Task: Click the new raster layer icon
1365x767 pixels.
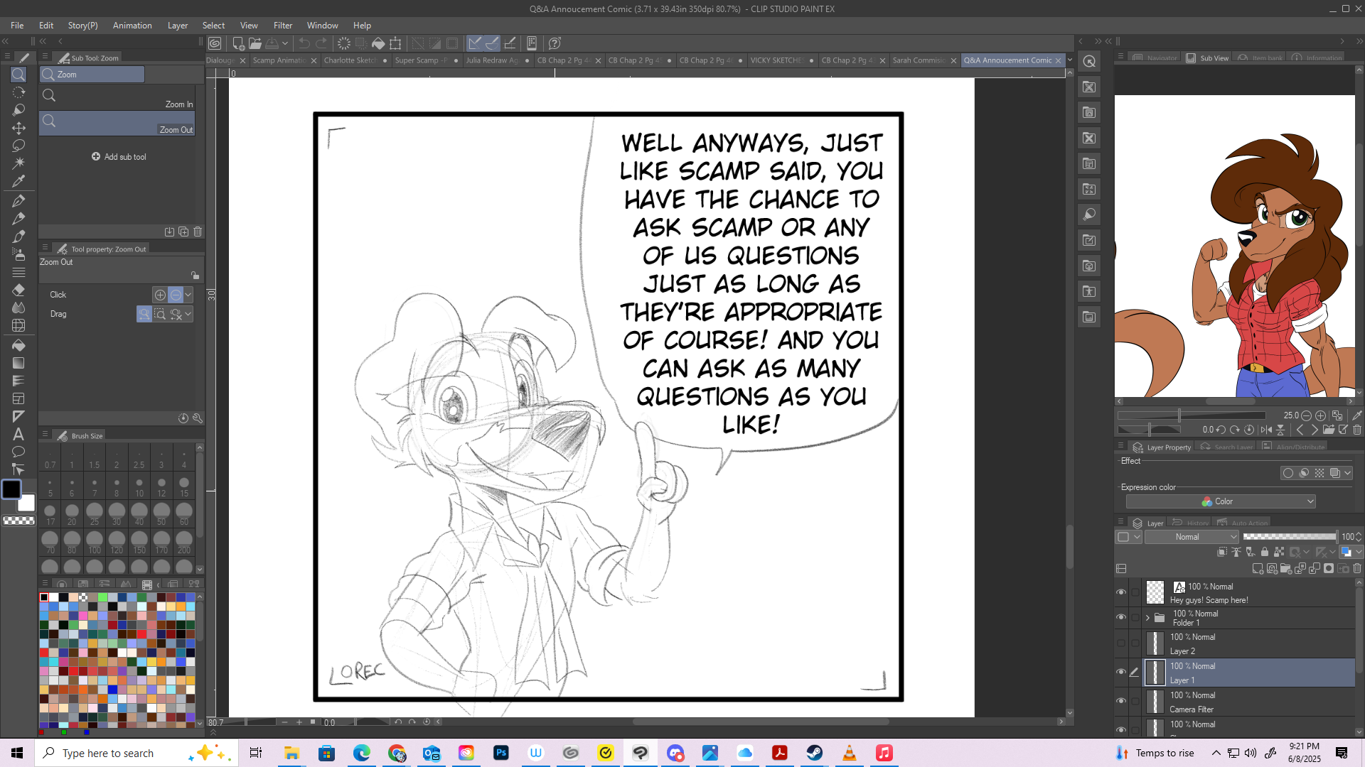Action: tap(1258, 569)
